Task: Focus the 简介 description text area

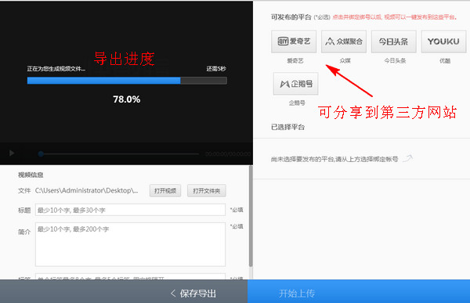Action: (130, 244)
